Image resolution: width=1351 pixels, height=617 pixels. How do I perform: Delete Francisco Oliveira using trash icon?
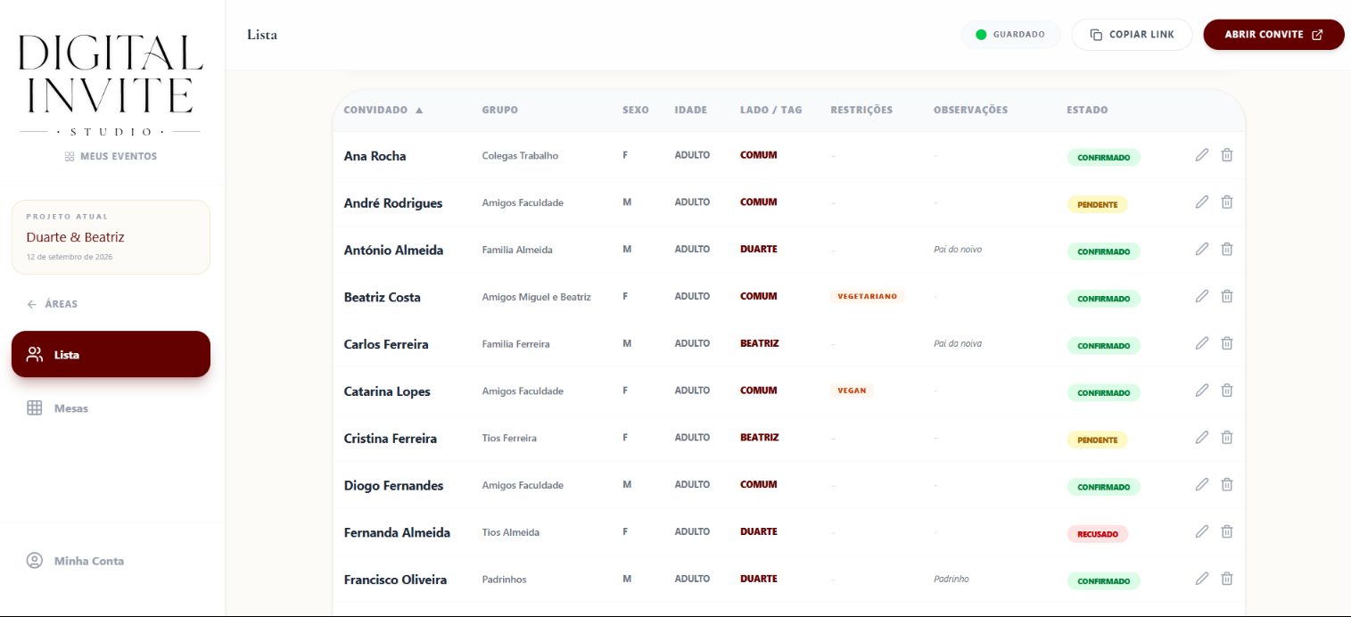1227,579
